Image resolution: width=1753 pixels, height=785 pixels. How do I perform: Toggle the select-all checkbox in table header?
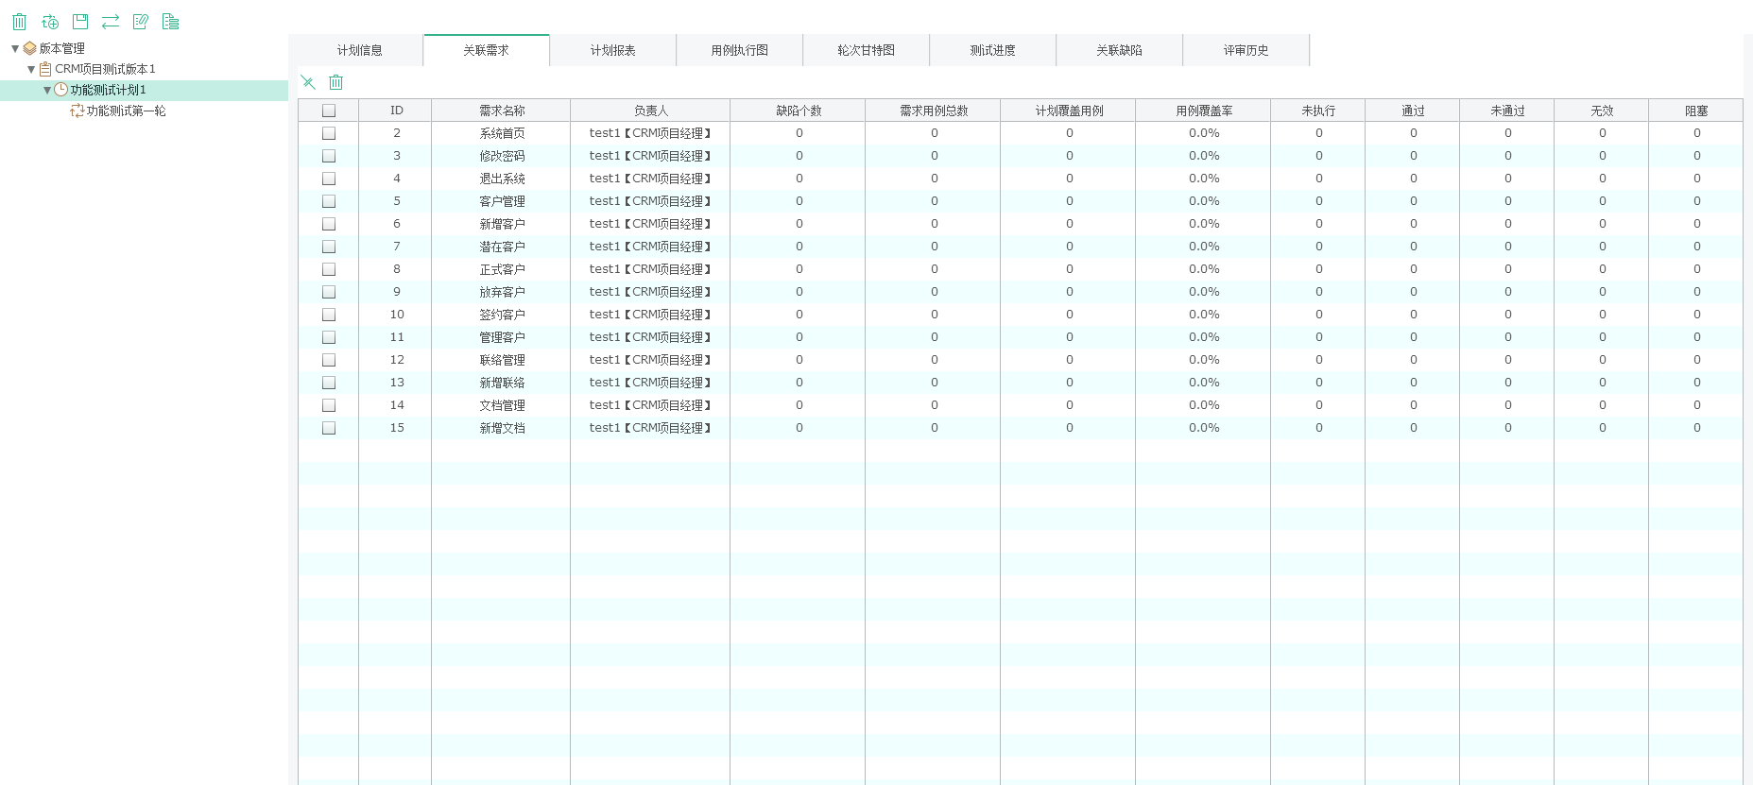coord(329,111)
